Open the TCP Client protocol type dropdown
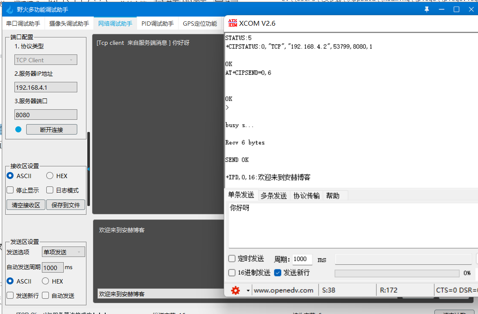This screenshot has height=314, width=478. (45, 60)
